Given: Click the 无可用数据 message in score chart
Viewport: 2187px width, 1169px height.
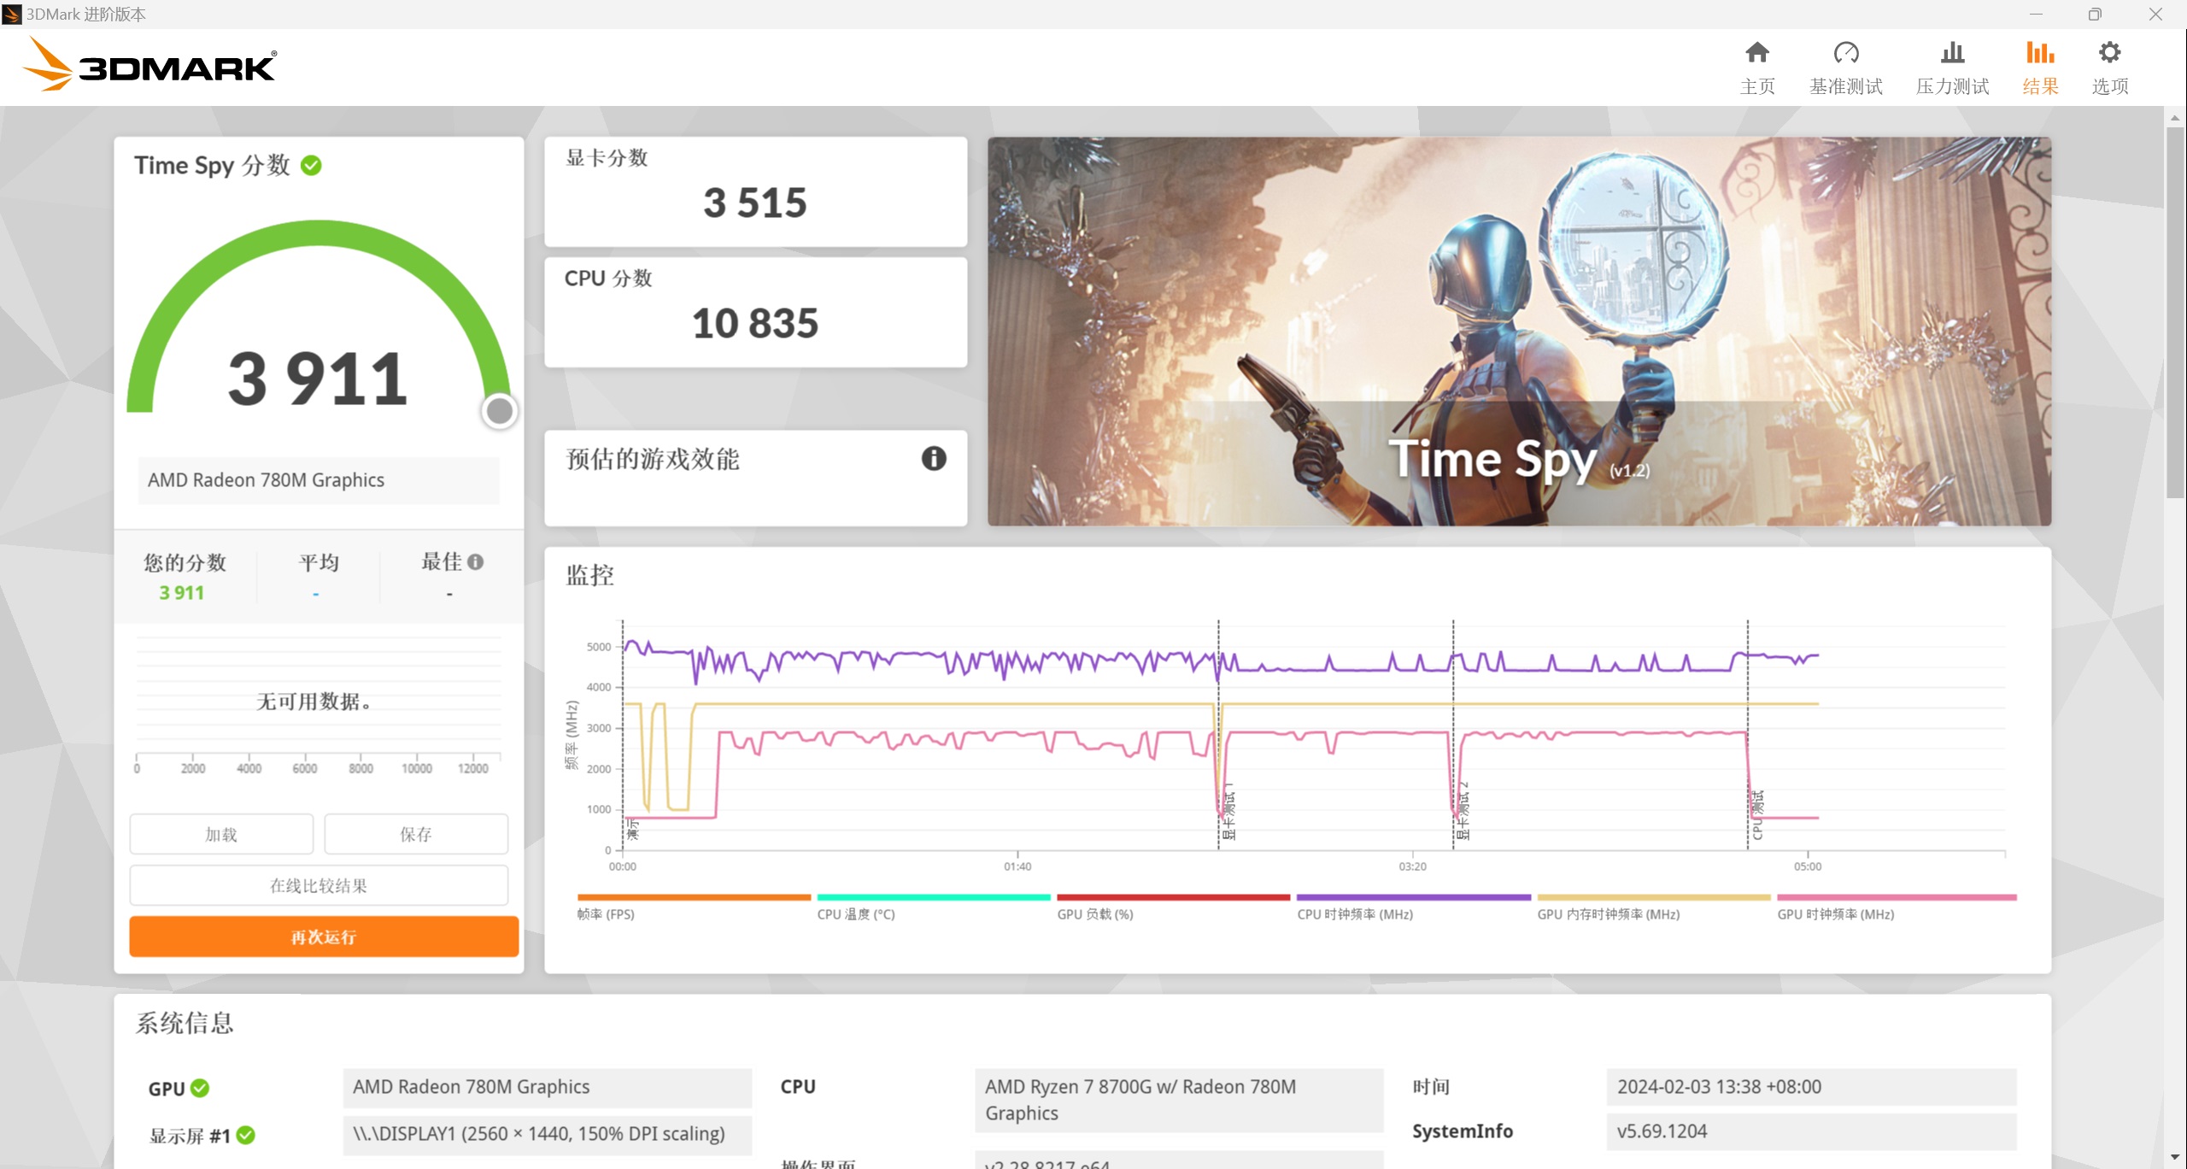Looking at the screenshot, I should 314,702.
